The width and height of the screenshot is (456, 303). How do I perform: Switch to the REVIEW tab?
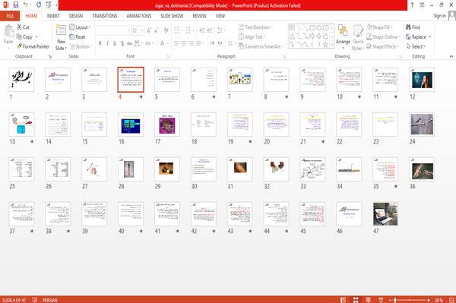click(x=199, y=16)
